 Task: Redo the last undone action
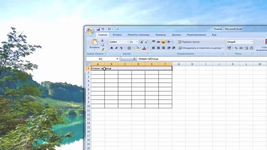pos(109,29)
